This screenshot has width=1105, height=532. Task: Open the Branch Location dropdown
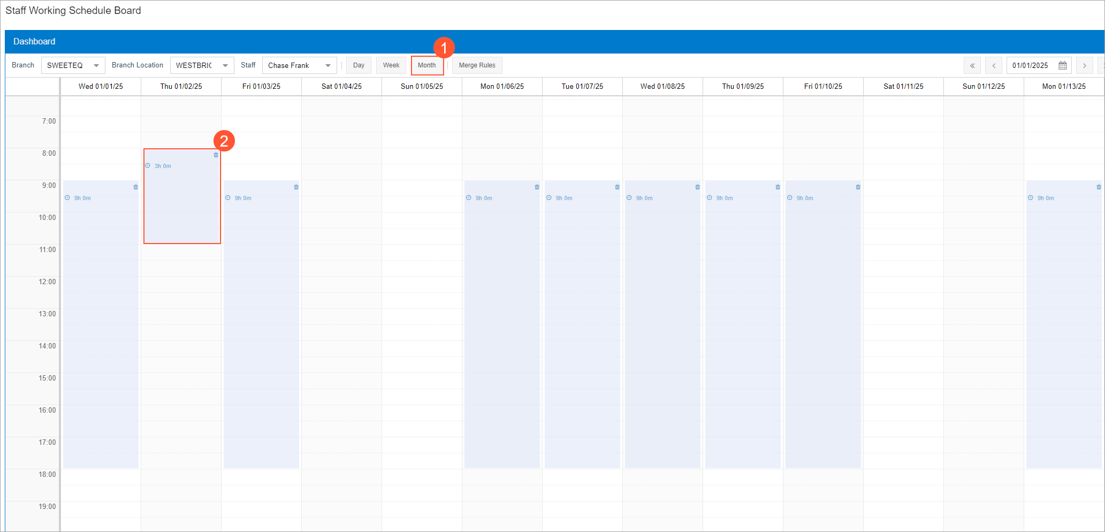tap(225, 65)
